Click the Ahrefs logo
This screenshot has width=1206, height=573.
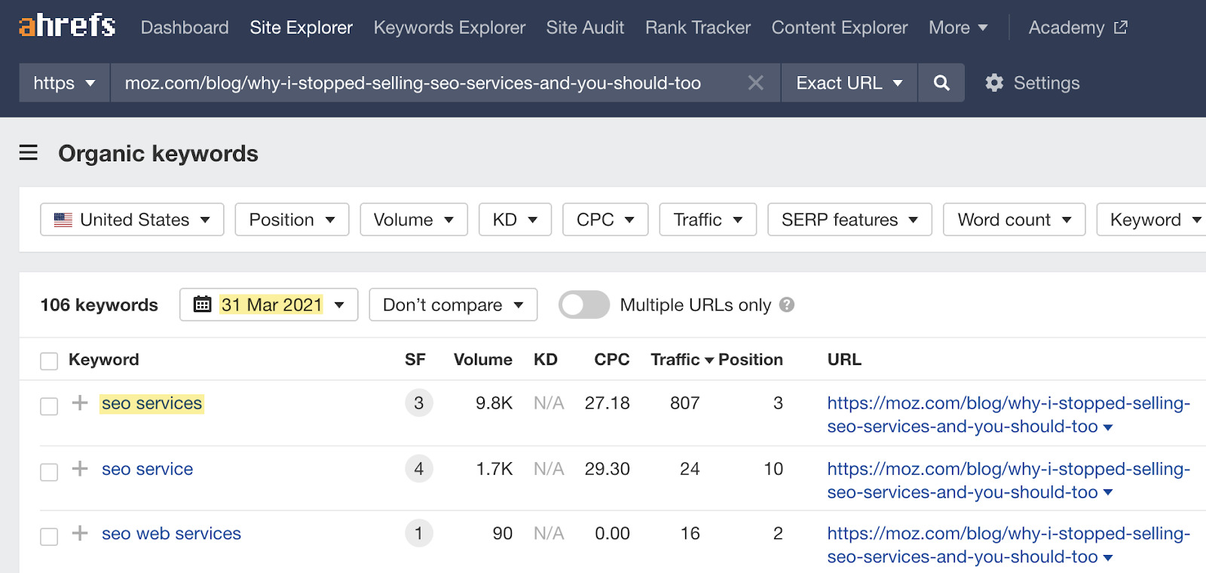(x=67, y=26)
